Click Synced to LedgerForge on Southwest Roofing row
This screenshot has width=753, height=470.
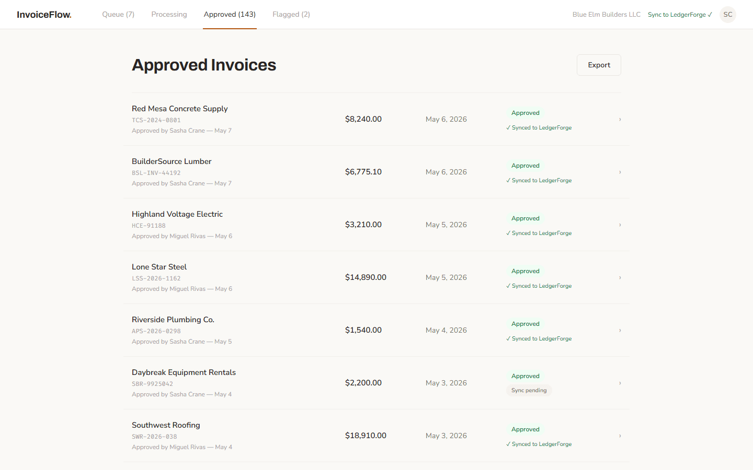pos(539,444)
